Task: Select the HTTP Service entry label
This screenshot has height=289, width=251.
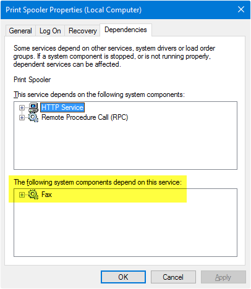Action: (62, 107)
